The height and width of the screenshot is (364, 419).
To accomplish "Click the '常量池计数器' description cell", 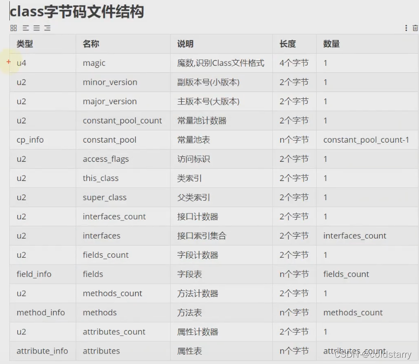I will pyautogui.click(x=202, y=121).
